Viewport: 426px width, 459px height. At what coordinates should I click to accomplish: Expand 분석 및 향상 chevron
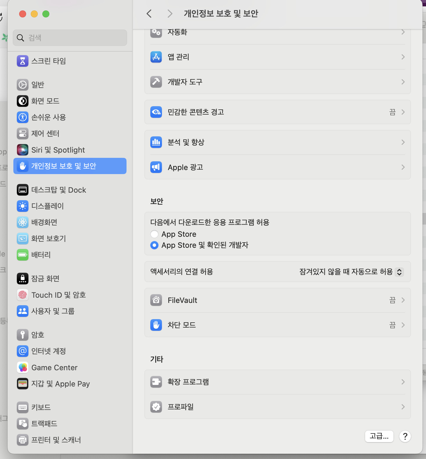click(403, 142)
